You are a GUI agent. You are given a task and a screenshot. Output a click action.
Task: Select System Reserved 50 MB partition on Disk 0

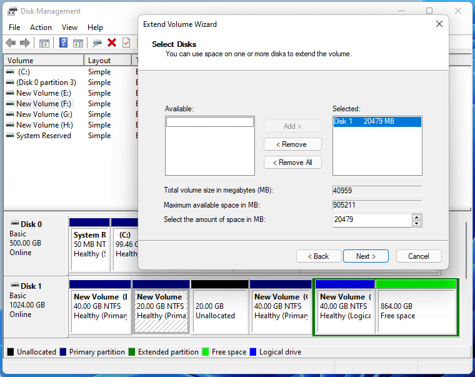coord(89,244)
